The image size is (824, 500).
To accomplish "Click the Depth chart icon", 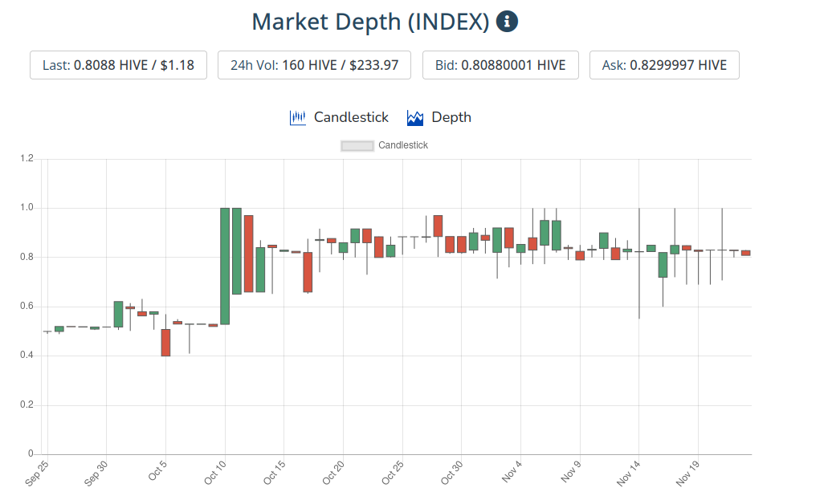I will [x=415, y=118].
